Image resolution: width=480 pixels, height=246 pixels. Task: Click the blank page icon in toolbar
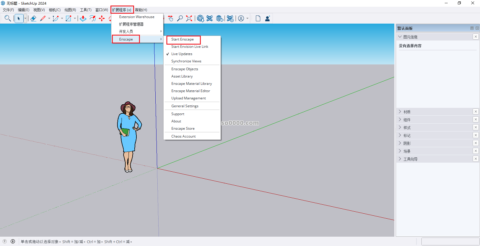tap(258, 18)
